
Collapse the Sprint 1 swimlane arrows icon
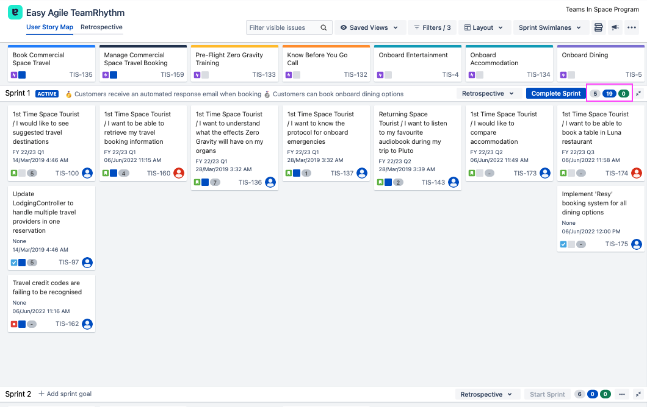tap(638, 94)
